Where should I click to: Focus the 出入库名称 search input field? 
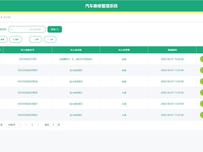(x=27, y=29)
